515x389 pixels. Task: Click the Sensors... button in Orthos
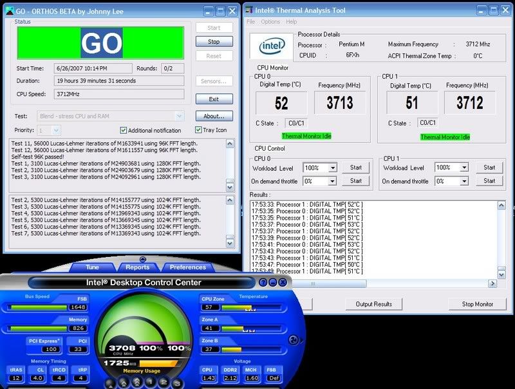tap(214, 81)
